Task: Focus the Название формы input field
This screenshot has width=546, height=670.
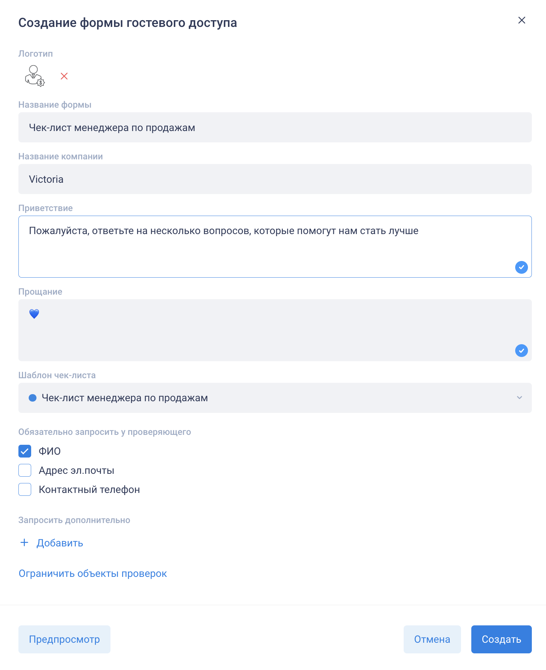Action: (275, 127)
